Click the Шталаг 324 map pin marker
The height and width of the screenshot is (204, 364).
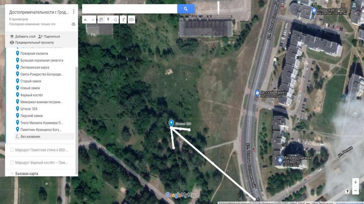tap(171, 123)
